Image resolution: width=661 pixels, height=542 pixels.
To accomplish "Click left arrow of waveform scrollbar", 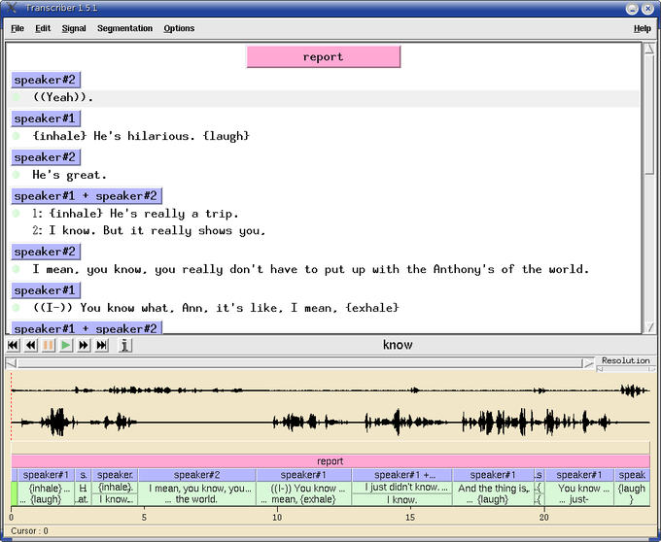I will pyautogui.click(x=11, y=363).
